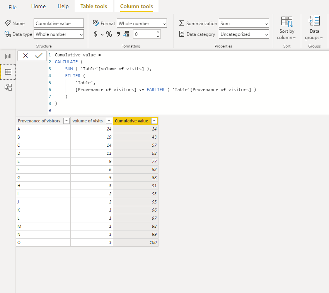Click volume of visits value 11
Viewport: 329px width, 293px height.
(x=92, y=153)
